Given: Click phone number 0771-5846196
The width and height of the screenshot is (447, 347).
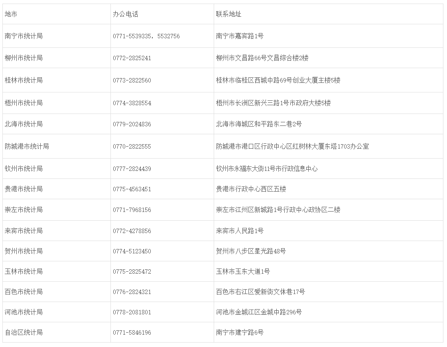Looking at the screenshot, I should pyautogui.click(x=132, y=333).
